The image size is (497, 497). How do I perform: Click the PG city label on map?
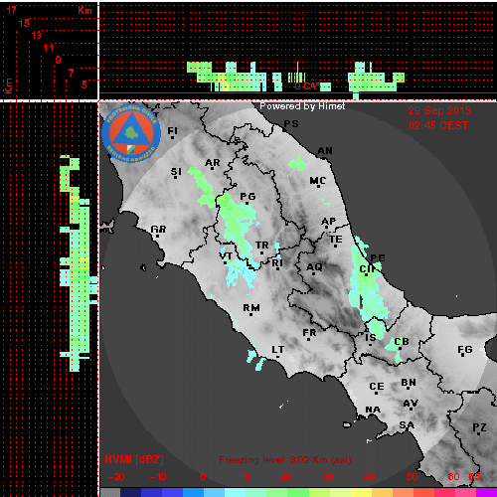pyautogui.click(x=248, y=197)
